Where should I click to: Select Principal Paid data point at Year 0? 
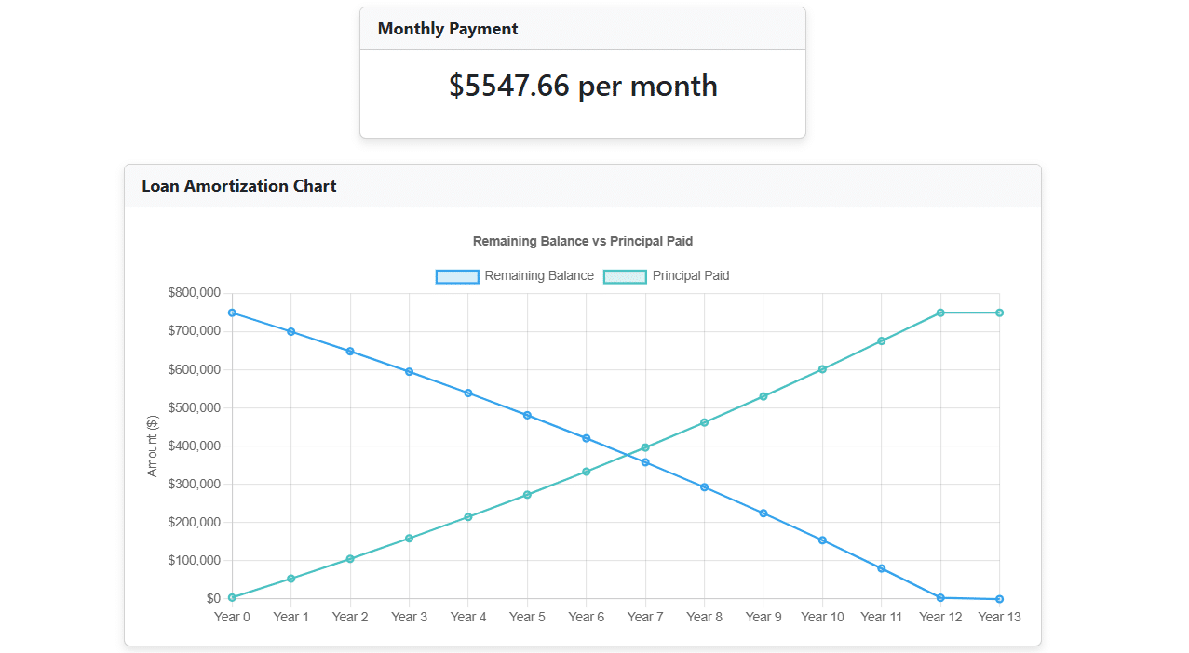[232, 597]
